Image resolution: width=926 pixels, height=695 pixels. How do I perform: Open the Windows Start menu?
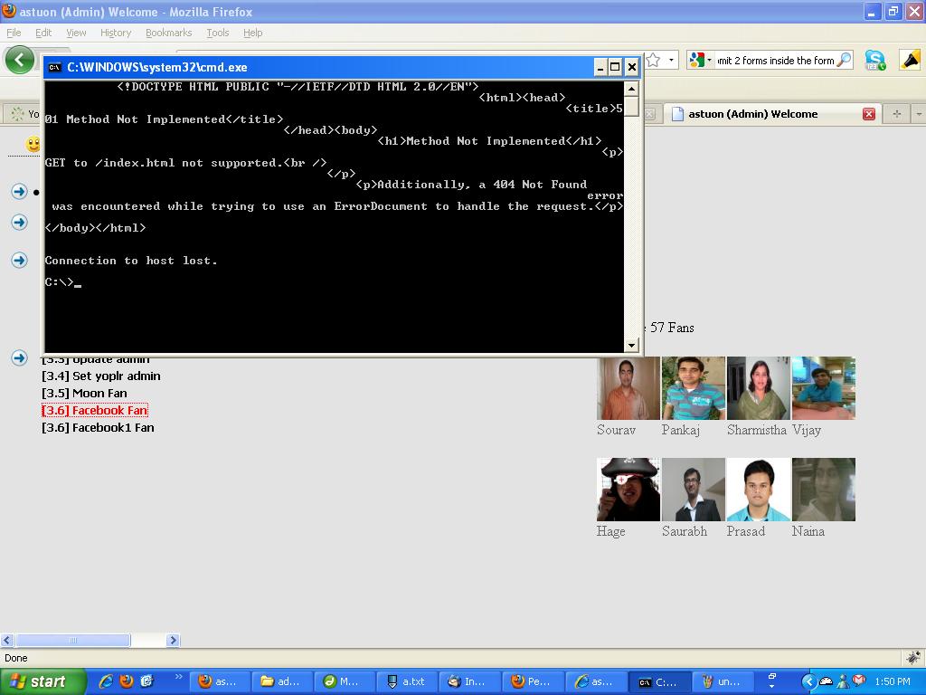pyautogui.click(x=43, y=681)
